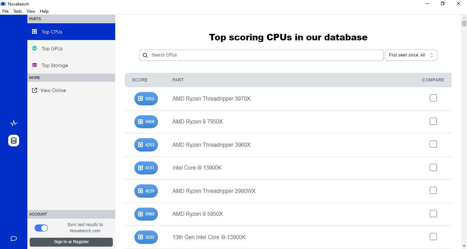This screenshot has height=249, width=467.
Task: Minimize the Novabench window
Action: [427, 4]
